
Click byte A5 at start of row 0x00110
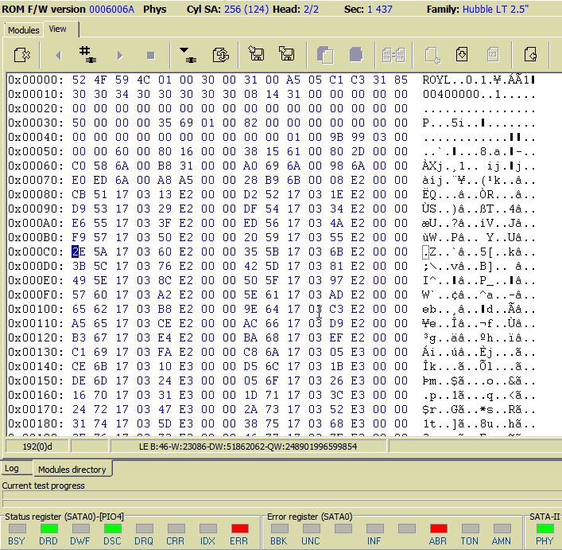79,323
